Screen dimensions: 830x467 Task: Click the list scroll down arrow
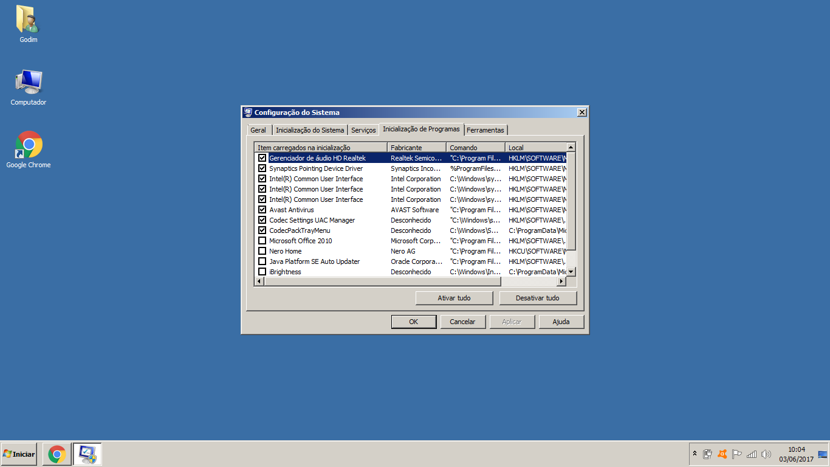pyautogui.click(x=571, y=272)
